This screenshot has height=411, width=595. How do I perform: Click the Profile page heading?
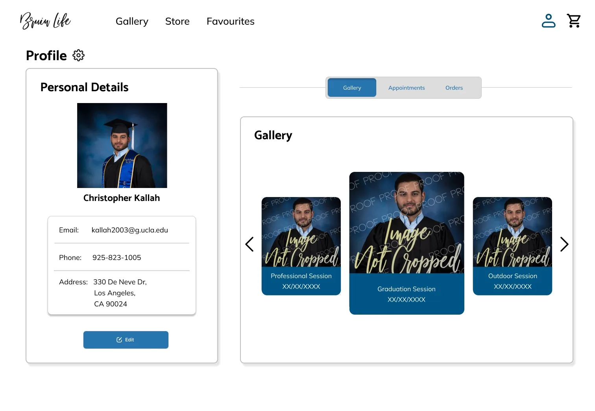click(x=46, y=55)
